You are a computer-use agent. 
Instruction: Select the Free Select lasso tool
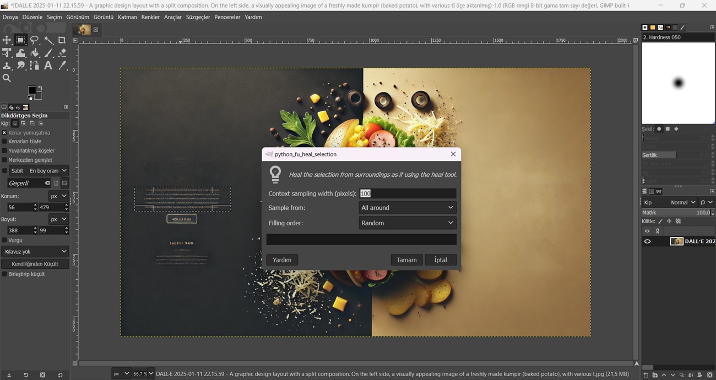point(34,40)
